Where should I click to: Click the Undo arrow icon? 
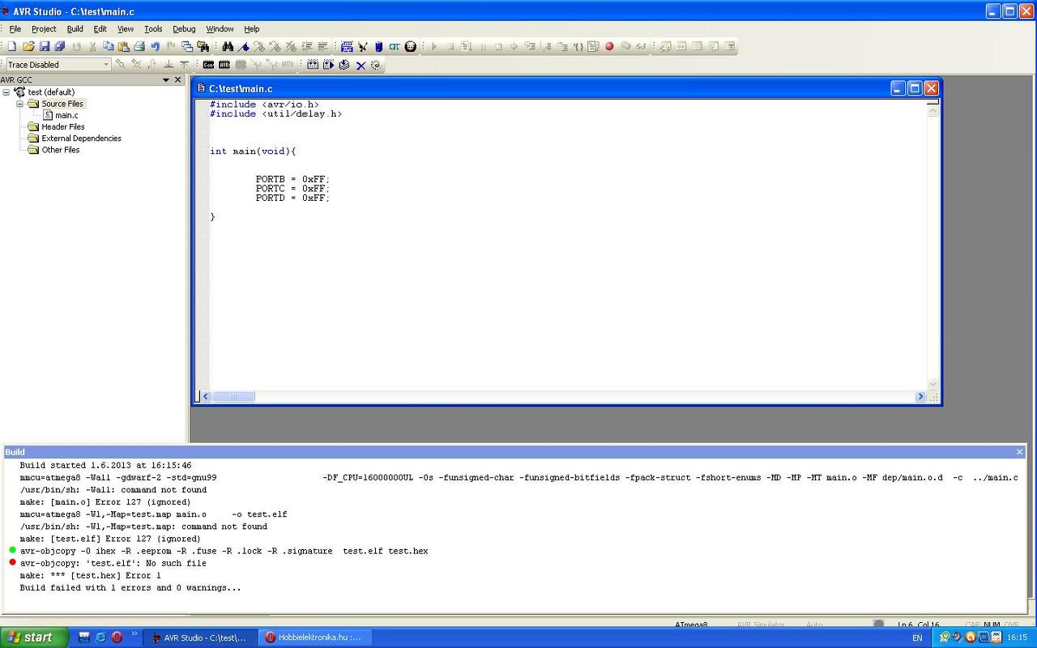155,46
